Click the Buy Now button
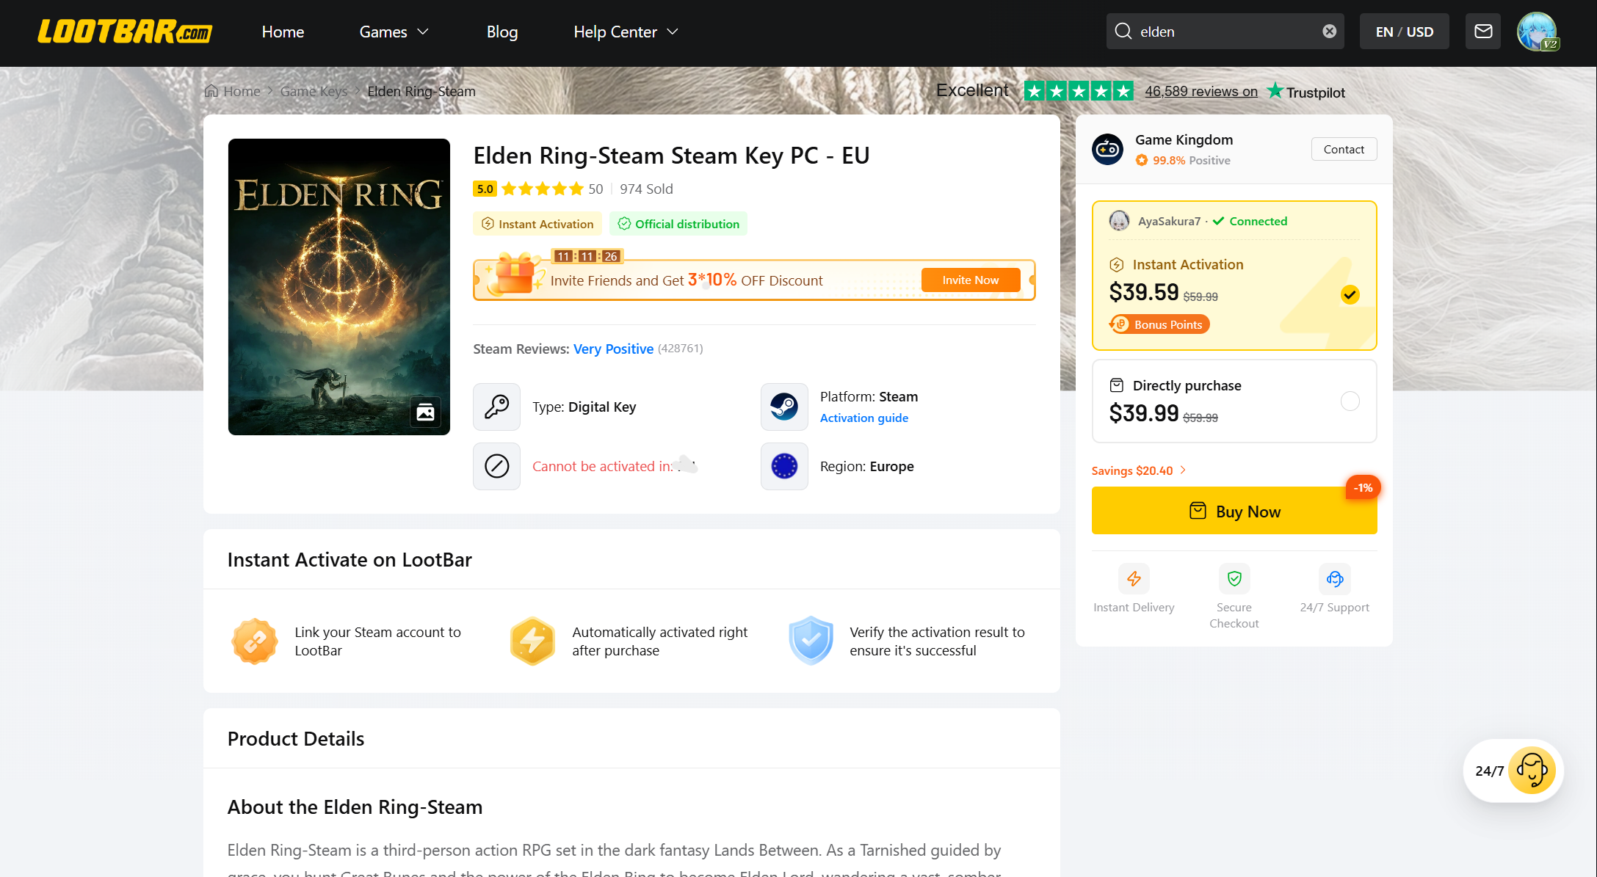This screenshot has height=877, width=1597. (x=1234, y=511)
